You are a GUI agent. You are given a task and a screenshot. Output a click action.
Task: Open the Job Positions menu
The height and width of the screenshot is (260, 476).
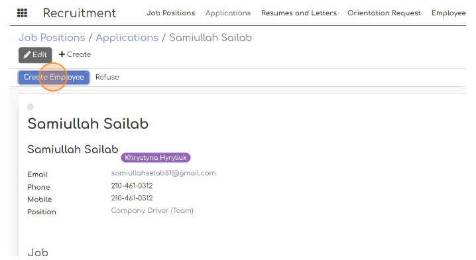[170, 13]
